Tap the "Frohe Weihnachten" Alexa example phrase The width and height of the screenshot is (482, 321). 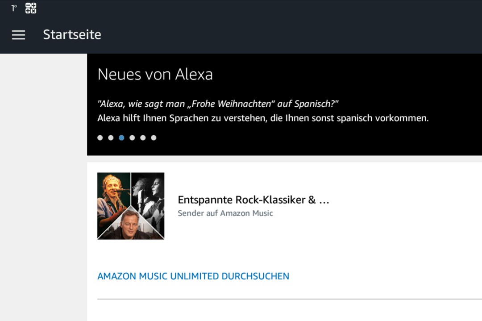pos(218,104)
